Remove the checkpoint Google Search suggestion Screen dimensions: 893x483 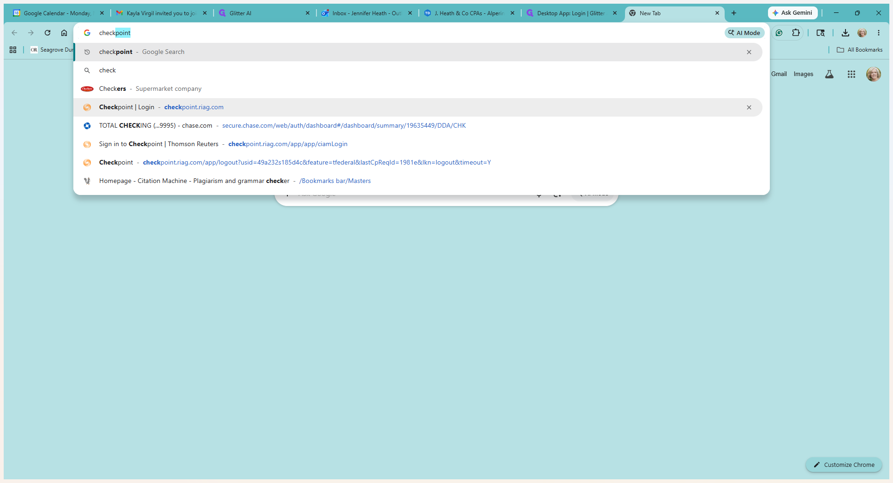point(749,52)
